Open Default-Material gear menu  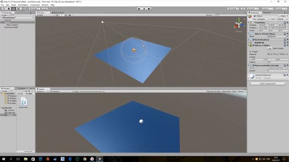tap(288, 75)
